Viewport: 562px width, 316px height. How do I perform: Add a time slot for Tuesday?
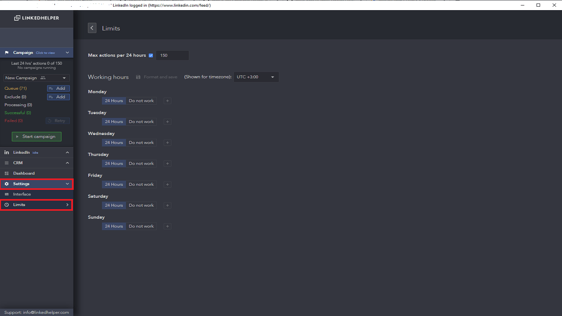click(x=167, y=122)
